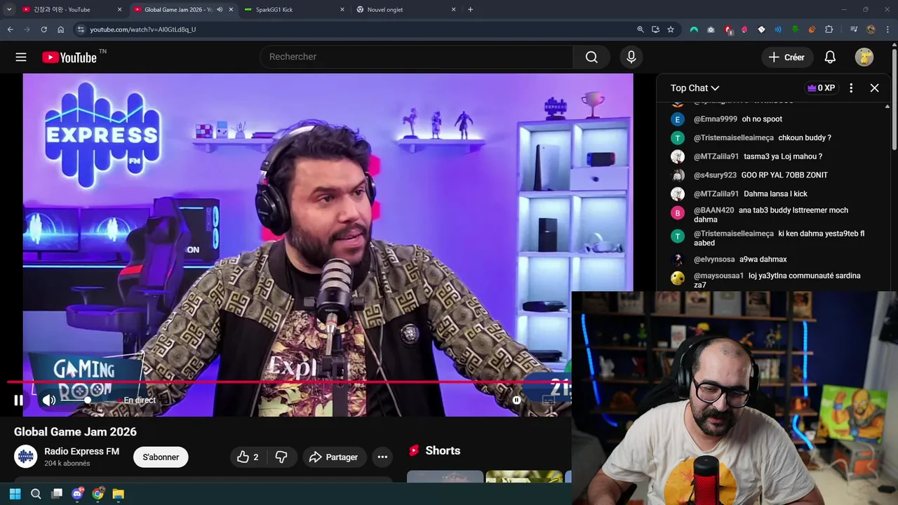Open the zoom magnifier in the address bar
This screenshot has width=898, height=505.
coord(640,29)
